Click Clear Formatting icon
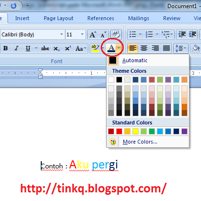201x201 pixels. [x=116, y=34]
